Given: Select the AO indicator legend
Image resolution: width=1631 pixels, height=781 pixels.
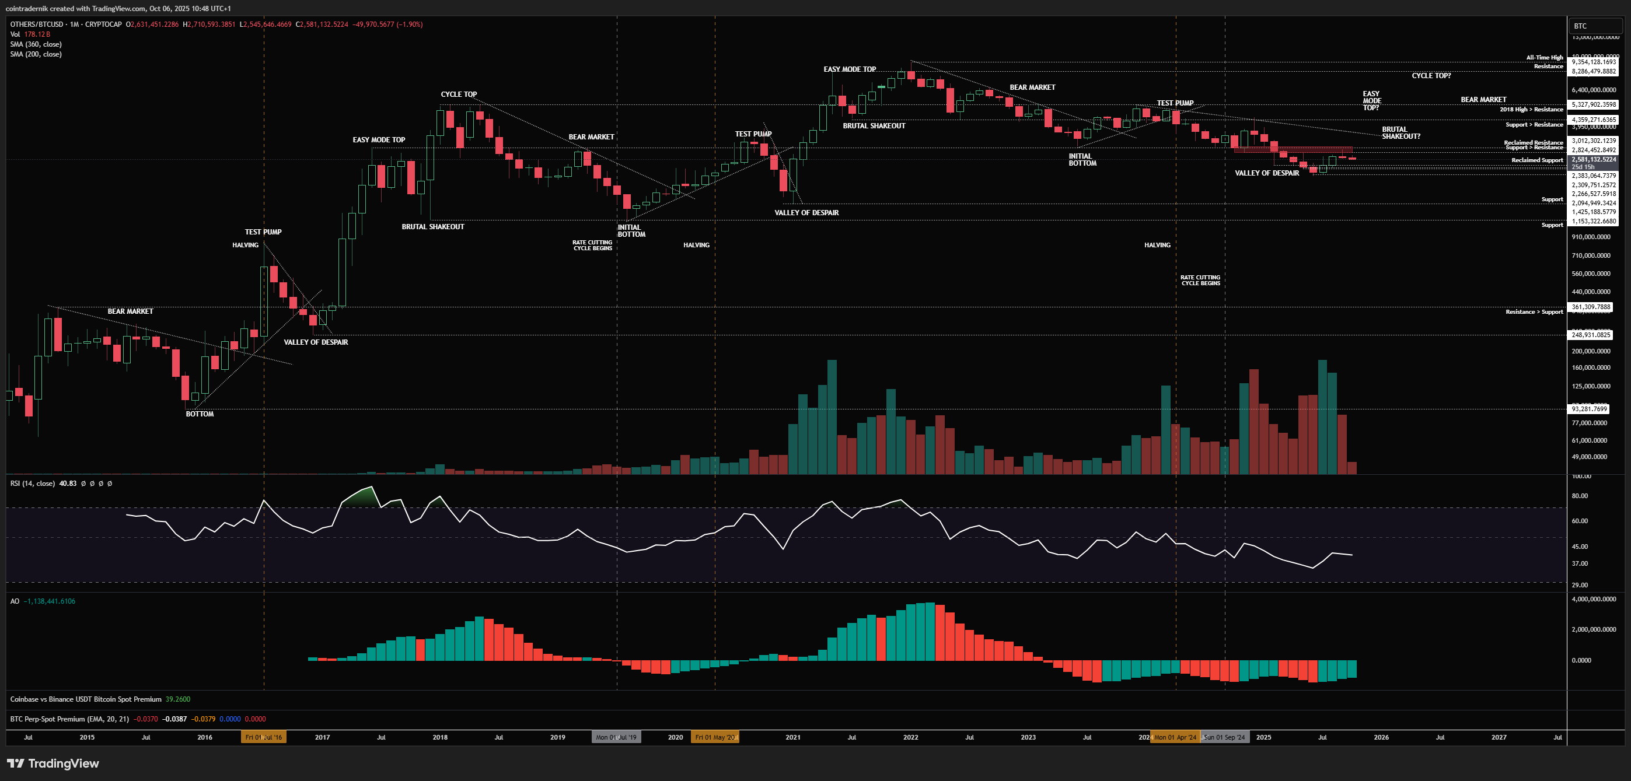Looking at the screenshot, I should pos(15,601).
